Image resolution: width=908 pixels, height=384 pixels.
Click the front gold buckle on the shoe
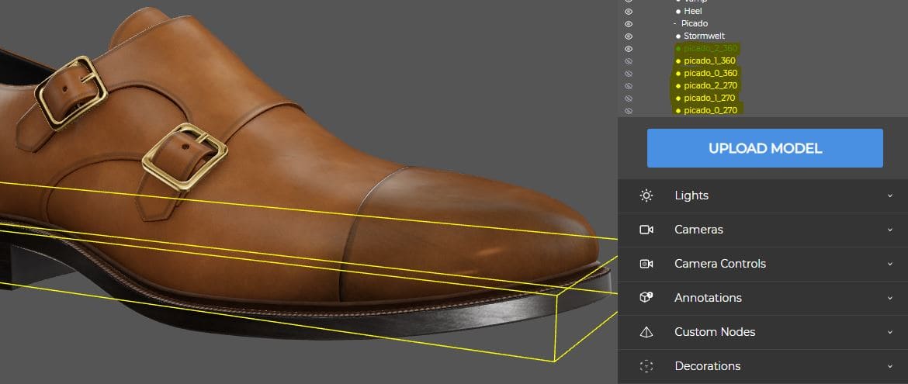185,157
